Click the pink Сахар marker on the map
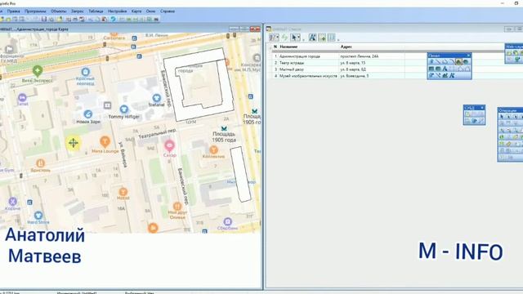This screenshot has width=523, height=294. click(169, 145)
